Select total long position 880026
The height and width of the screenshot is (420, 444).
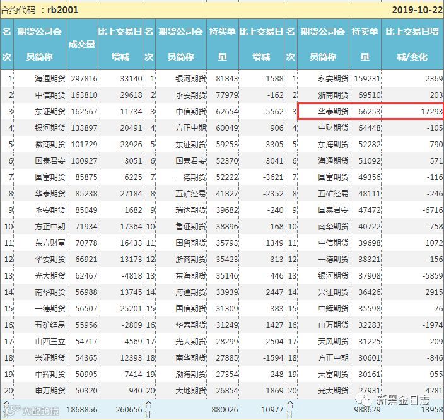pos(225,410)
